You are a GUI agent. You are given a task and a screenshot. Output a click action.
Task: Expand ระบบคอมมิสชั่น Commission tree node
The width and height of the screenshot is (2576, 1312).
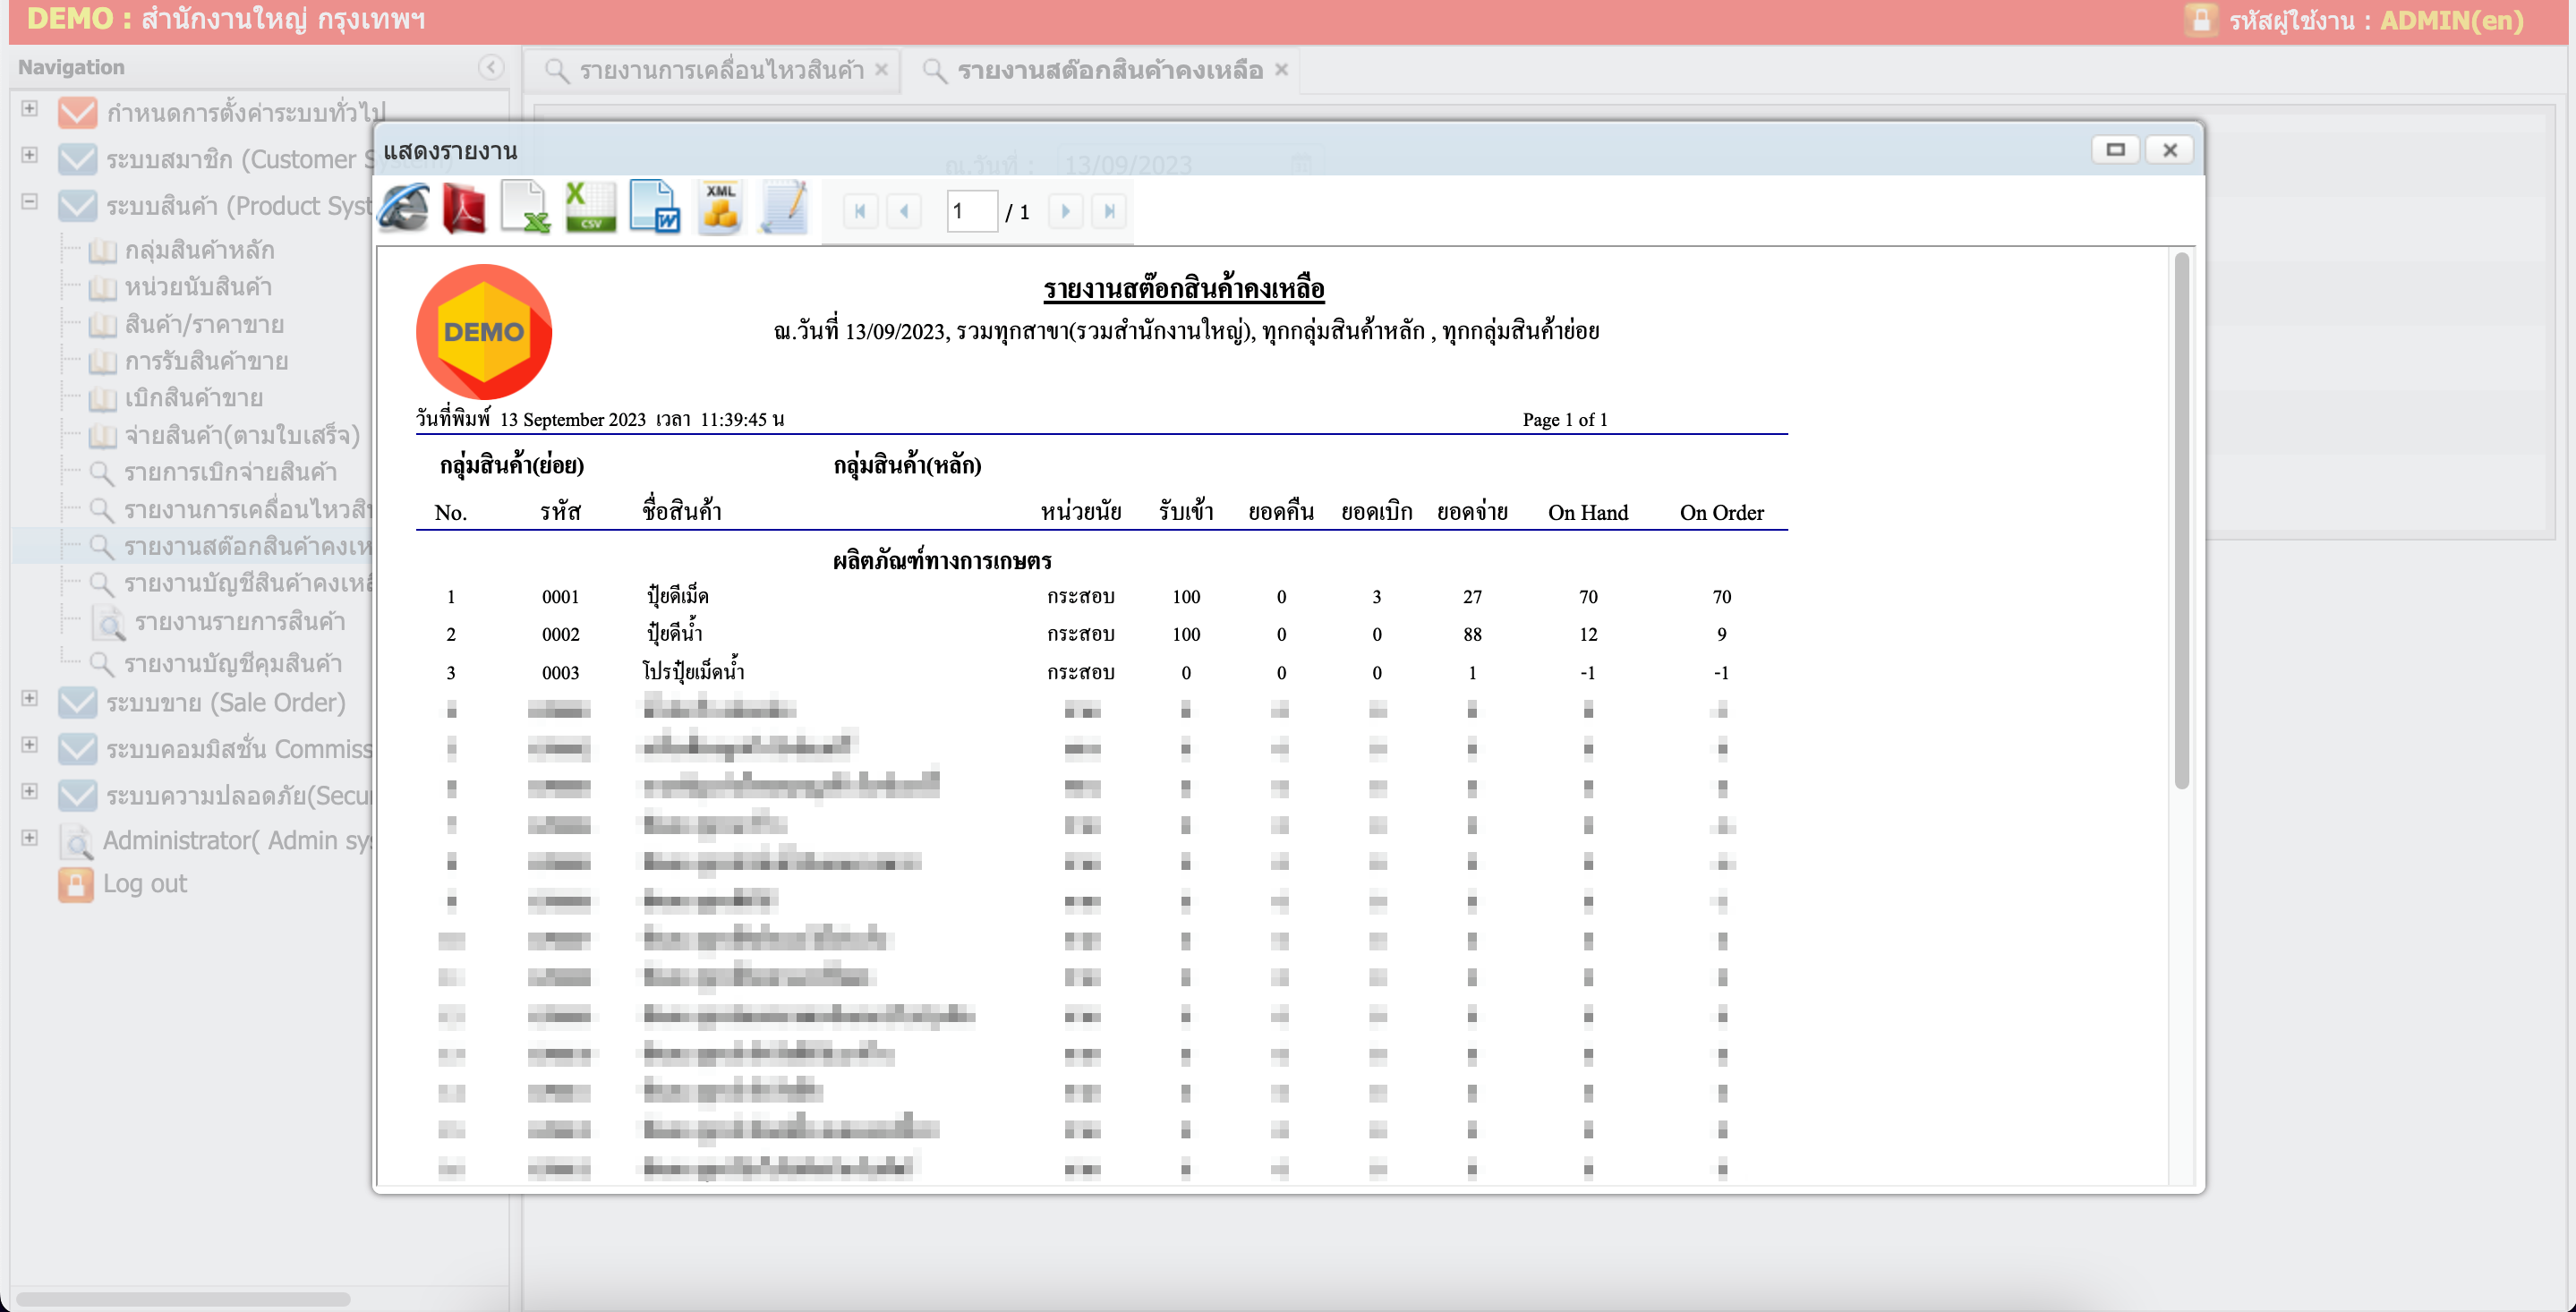click(x=30, y=745)
